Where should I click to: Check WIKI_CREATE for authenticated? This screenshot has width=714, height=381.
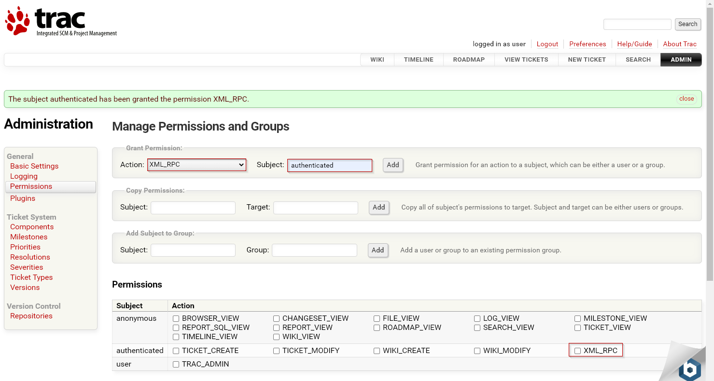pyautogui.click(x=377, y=351)
